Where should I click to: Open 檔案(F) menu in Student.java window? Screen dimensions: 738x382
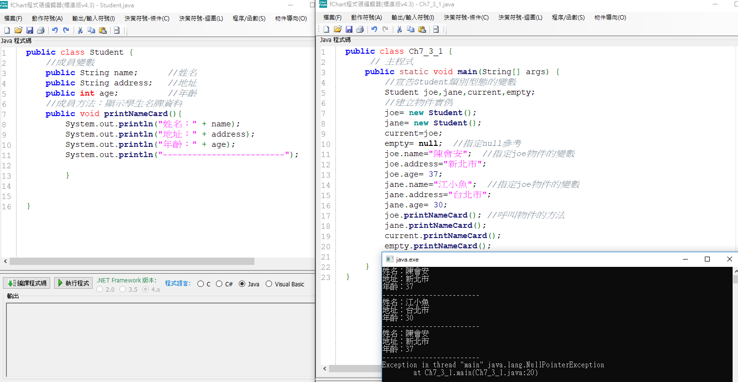click(x=13, y=19)
